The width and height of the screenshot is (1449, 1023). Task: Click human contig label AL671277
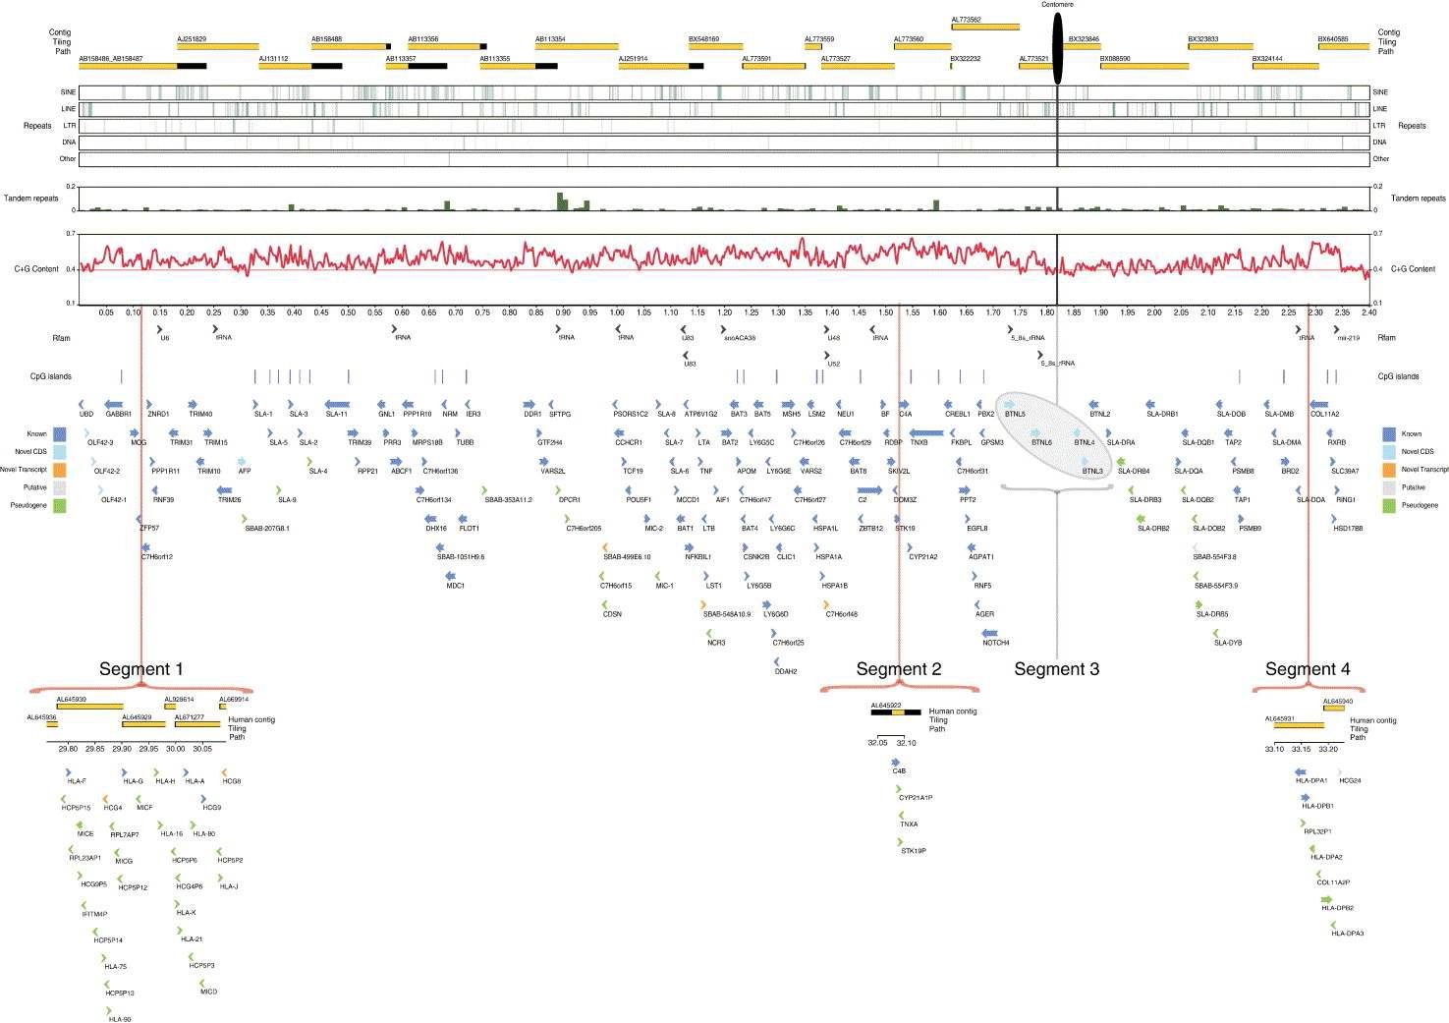pos(191,717)
